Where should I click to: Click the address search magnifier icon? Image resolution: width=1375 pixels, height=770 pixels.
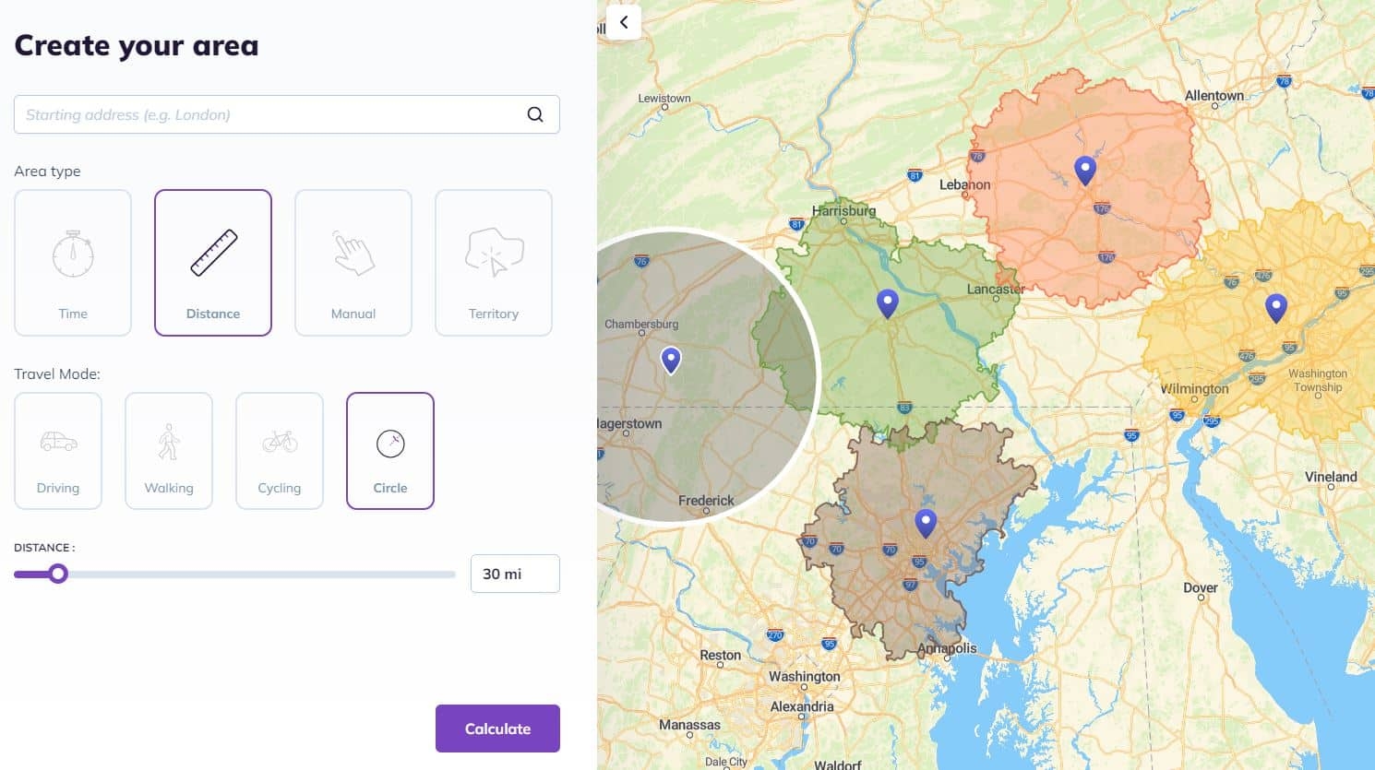pos(535,113)
